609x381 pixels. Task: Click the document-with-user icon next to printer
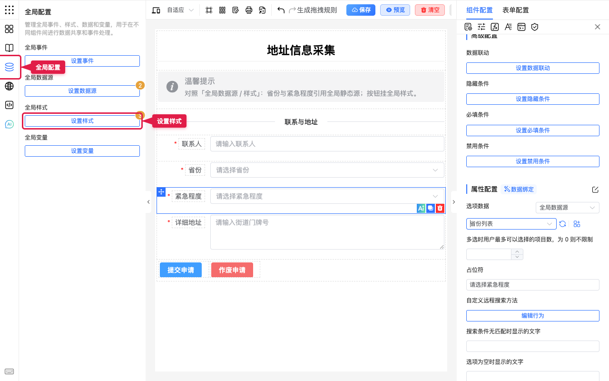coord(262,10)
